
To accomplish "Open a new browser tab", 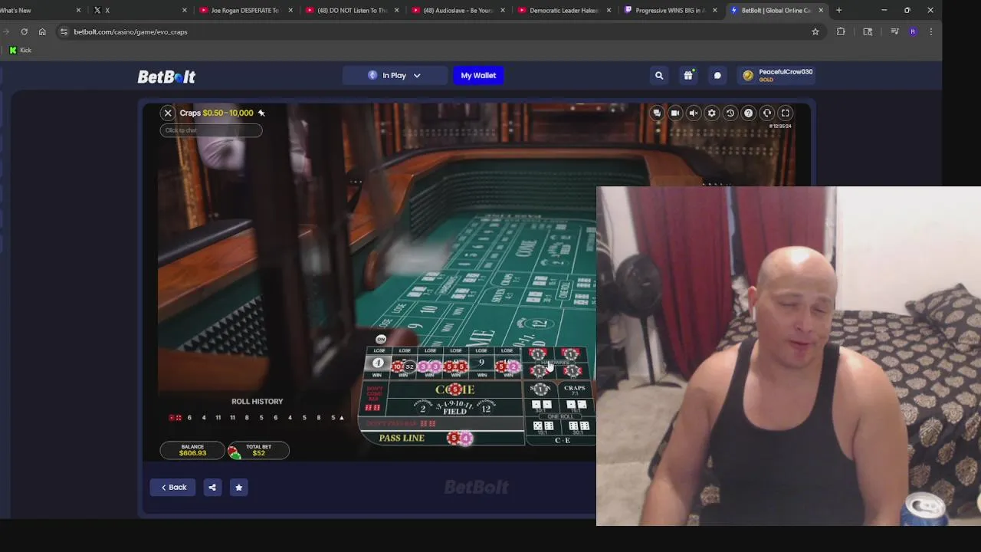I will coord(839,10).
